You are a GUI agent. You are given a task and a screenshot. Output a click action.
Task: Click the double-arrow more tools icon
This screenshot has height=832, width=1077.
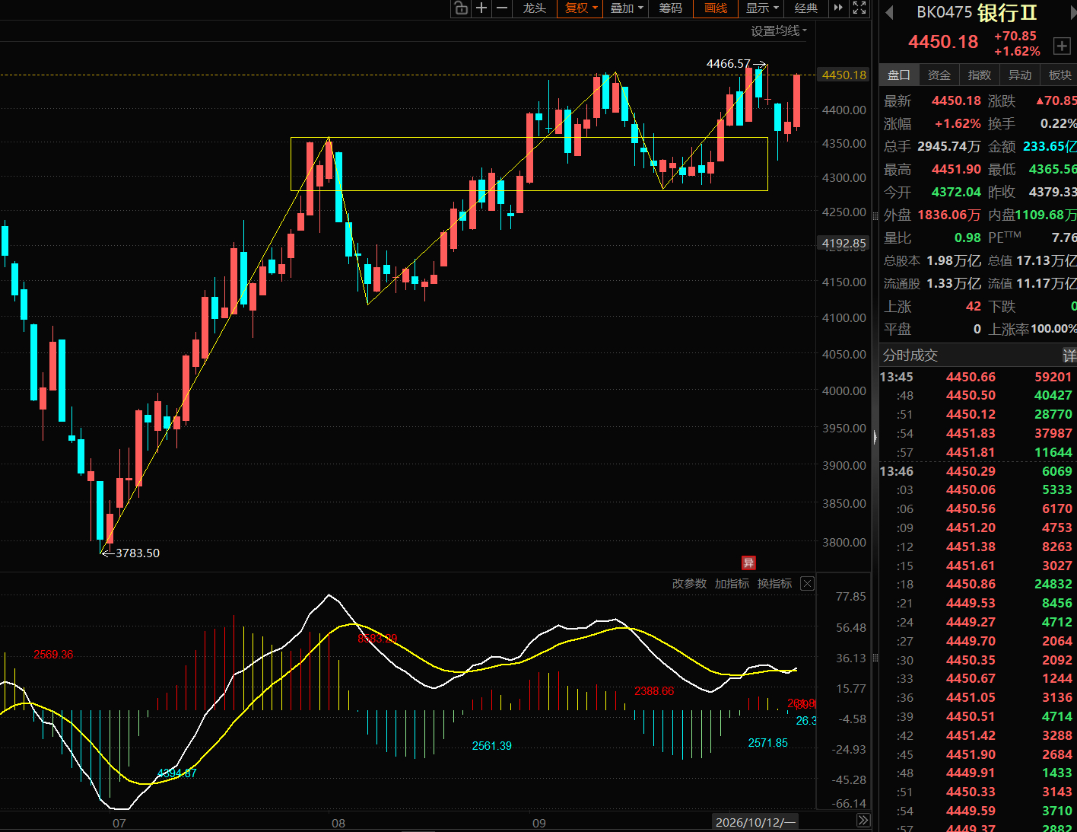(839, 8)
